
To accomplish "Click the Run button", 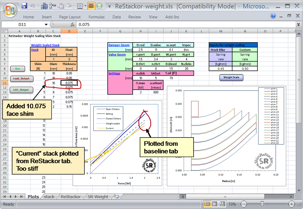I will point(17,69).
